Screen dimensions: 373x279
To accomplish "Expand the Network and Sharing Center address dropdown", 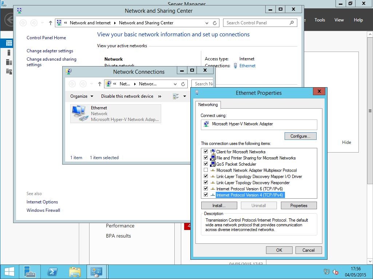I will (x=207, y=23).
